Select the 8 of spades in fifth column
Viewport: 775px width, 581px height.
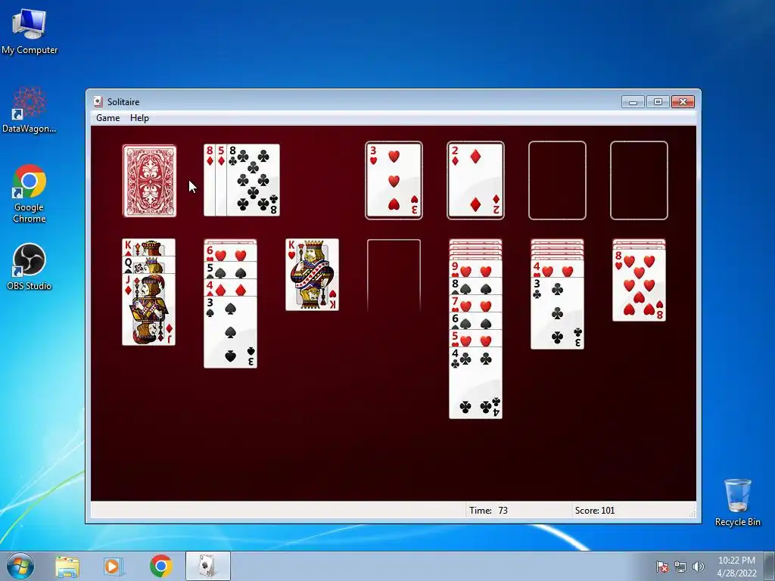point(475,287)
